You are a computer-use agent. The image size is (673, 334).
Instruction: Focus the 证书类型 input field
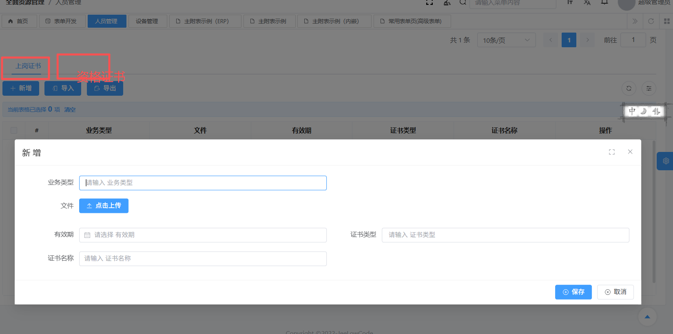505,235
